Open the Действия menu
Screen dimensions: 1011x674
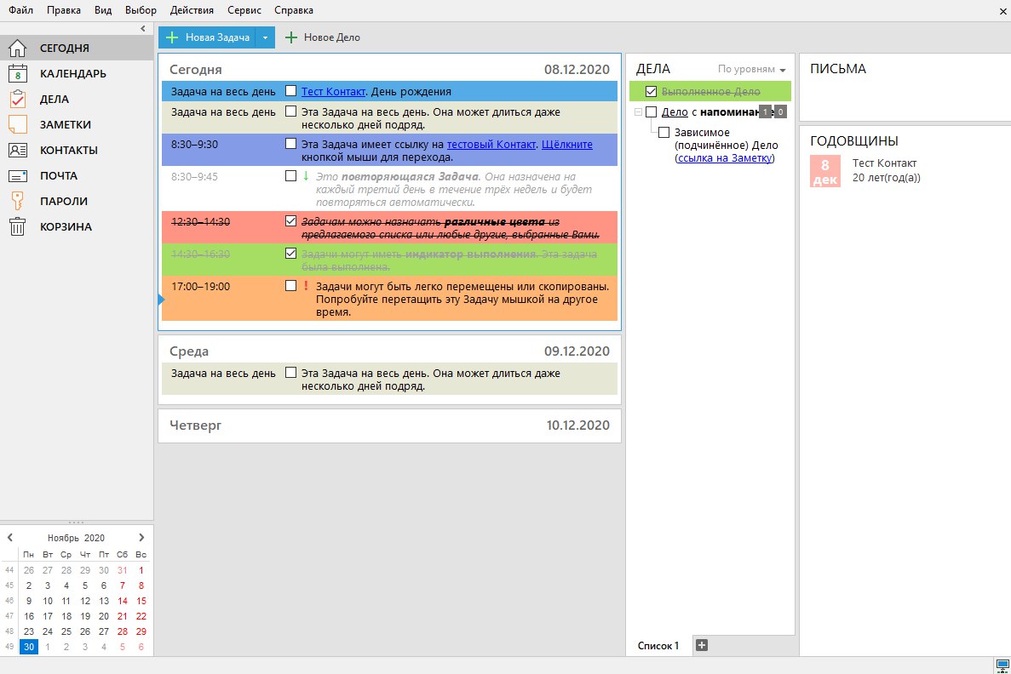pos(192,10)
